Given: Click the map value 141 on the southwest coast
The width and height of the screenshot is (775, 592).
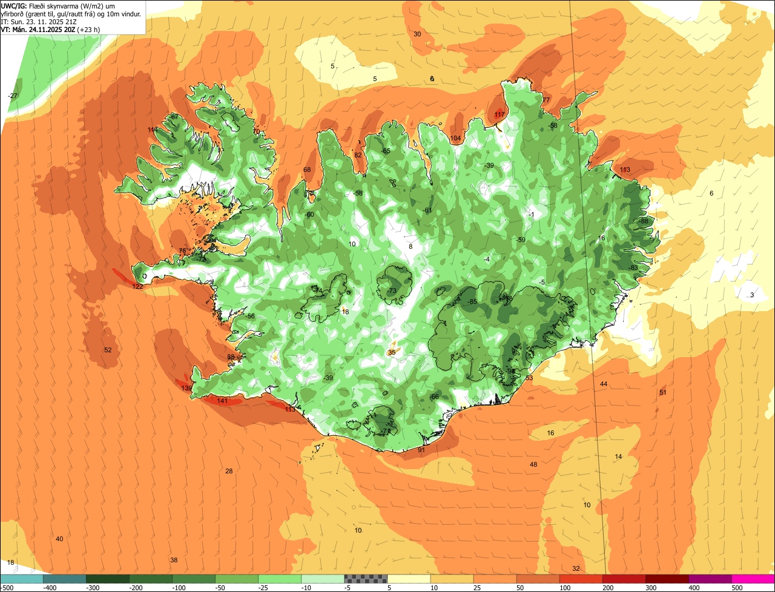Looking at the screenshot, I should [x=222, y=401].
